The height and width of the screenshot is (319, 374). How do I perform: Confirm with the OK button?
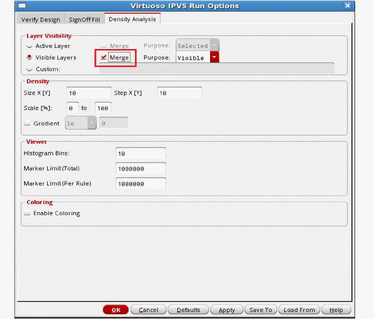click(x=116, y=309)
